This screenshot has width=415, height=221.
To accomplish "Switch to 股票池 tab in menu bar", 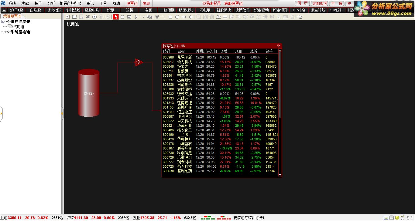I will (x=132, y=3).
